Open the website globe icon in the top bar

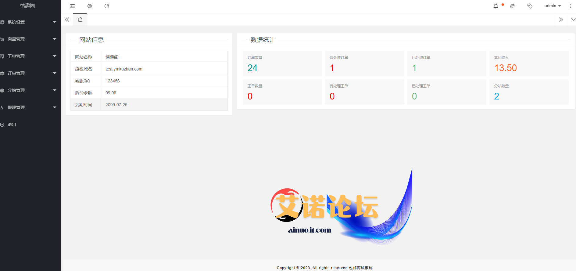[90, 6]
